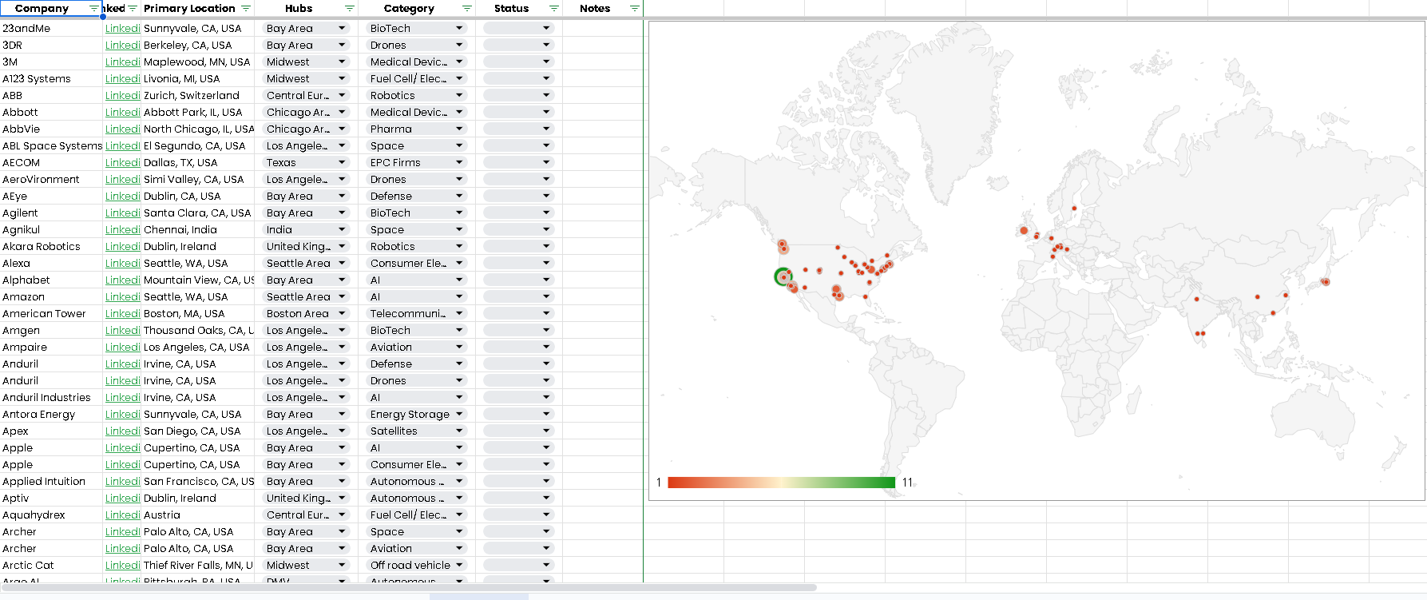Open Status dropdown in Arctic Cat row

pyautogui.click(x=546, y=565)
